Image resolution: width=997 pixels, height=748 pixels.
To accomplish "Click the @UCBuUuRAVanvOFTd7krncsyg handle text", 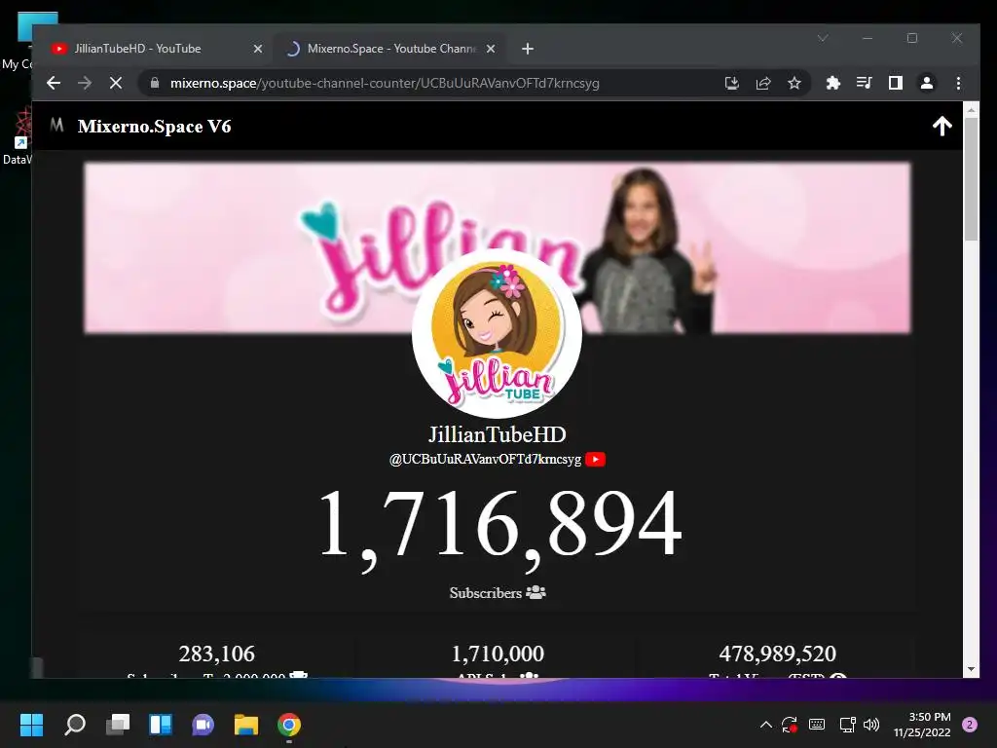I will pyautogui.click(x=485, y=460).
